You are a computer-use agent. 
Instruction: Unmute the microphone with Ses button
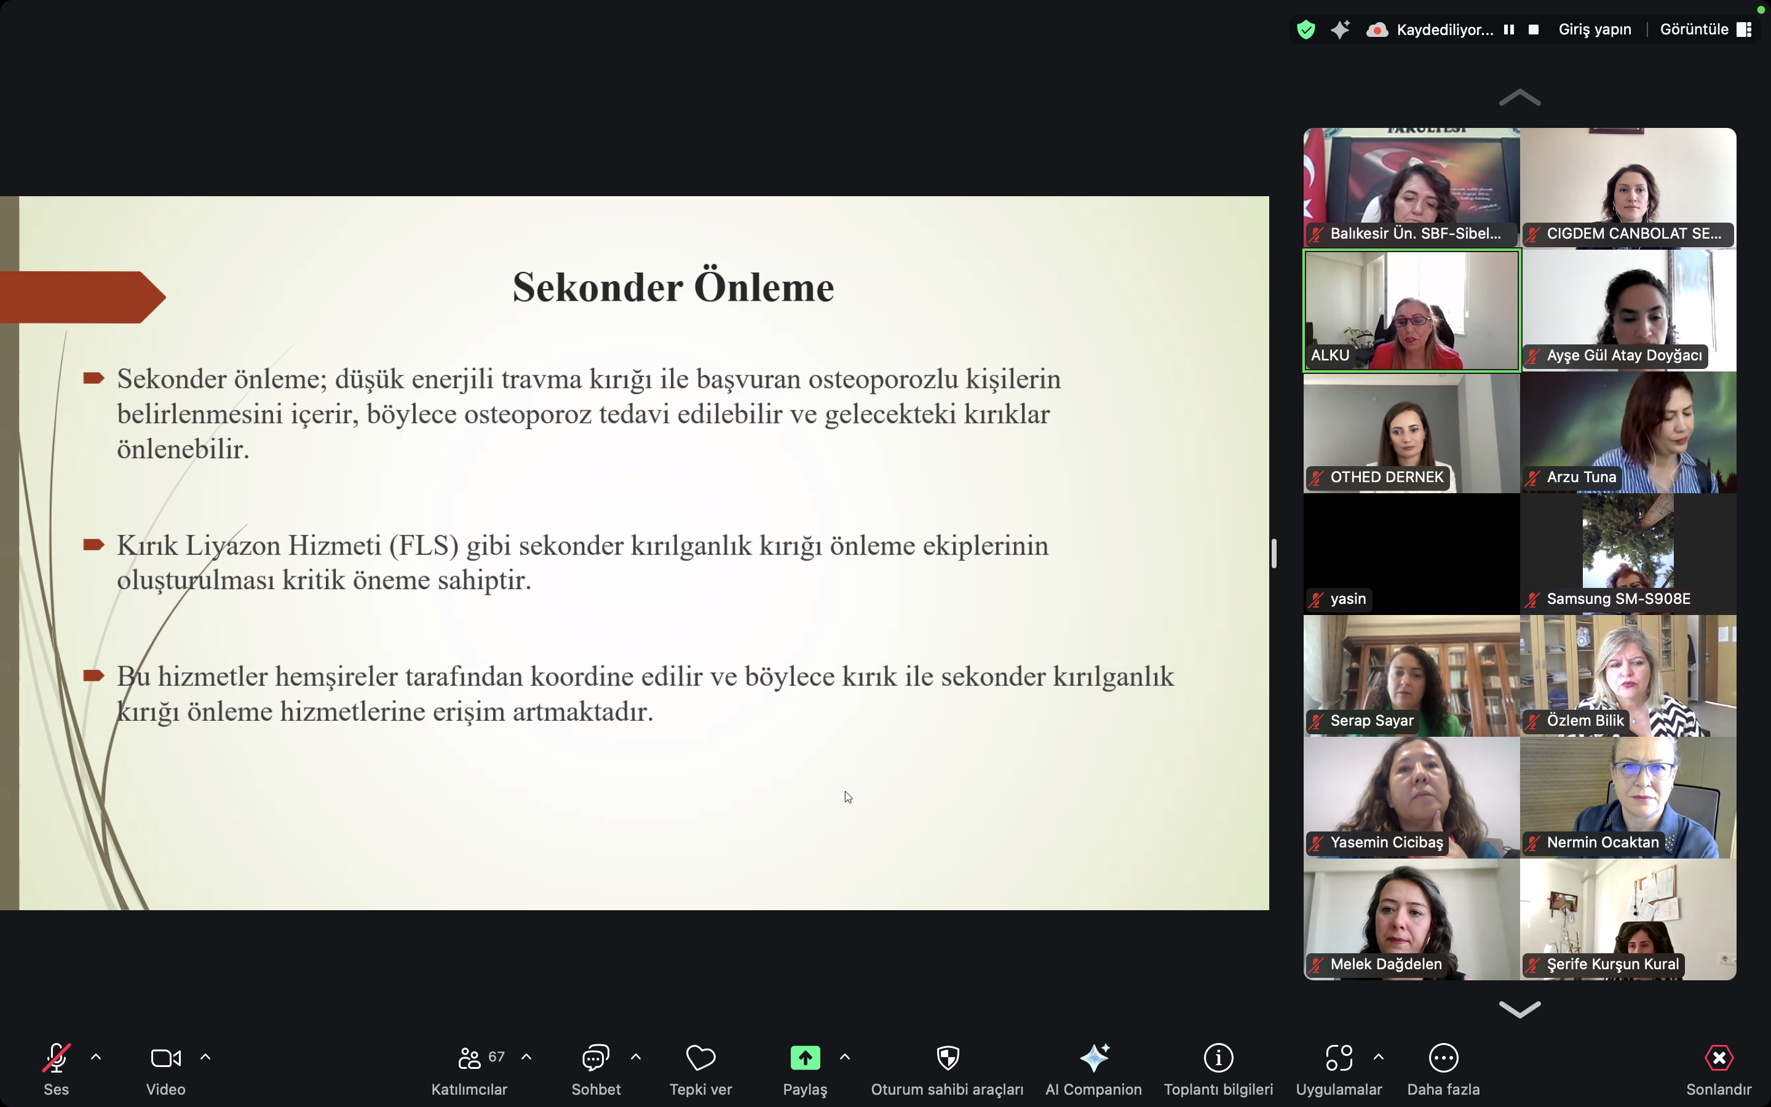click(57, 1069)
